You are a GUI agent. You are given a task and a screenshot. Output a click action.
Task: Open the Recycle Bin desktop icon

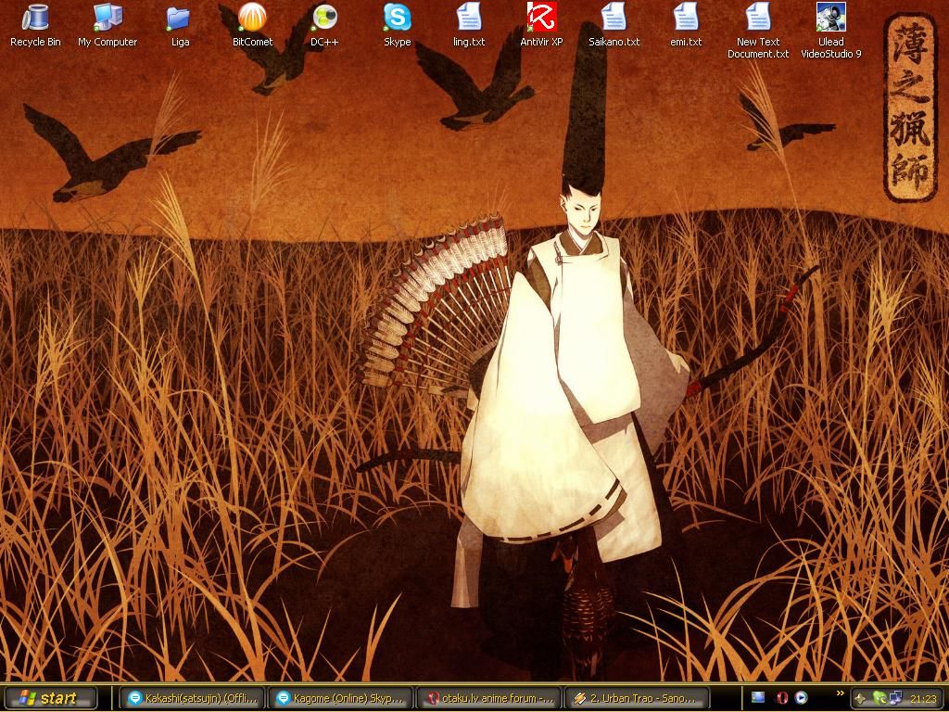[x=35, y=25]
